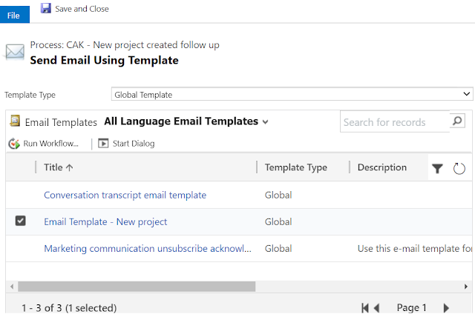Viewport: 475px width, 314px height.
Task: Expand the Template Type dropdown
Action: pos(467,94)
